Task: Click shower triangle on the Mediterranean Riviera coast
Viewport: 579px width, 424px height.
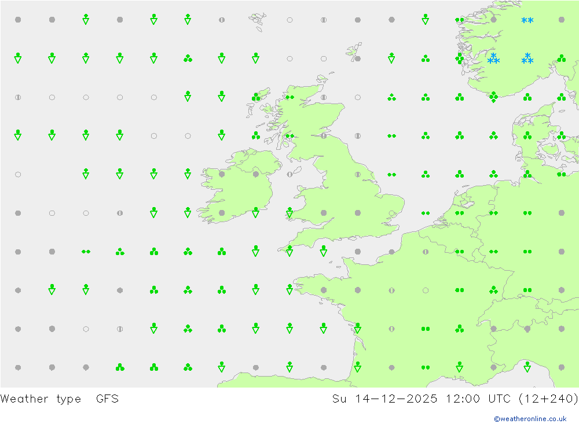Action: point(527,367)
